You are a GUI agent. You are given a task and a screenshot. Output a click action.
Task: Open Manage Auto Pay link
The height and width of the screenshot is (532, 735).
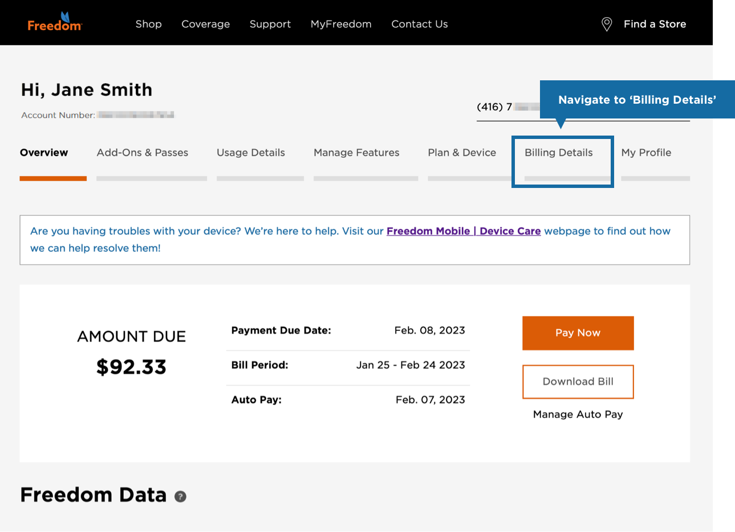[x=578, y=414]
